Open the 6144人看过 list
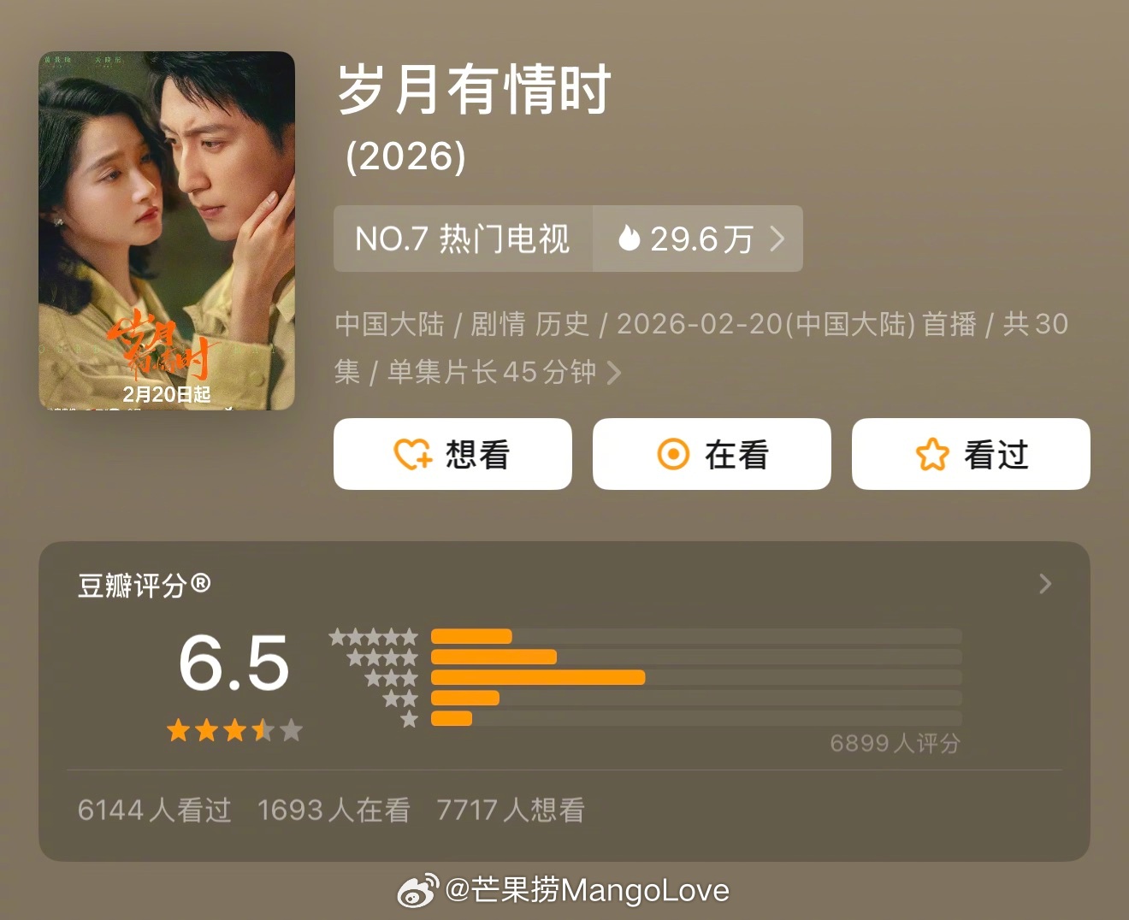Viewport: 1129px width, 920px height. coord(155,810)
